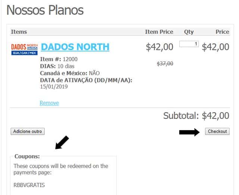Click the black arrow pointing to Checkout
This screenshot has width=239, height=195.
tap(189, 132)
